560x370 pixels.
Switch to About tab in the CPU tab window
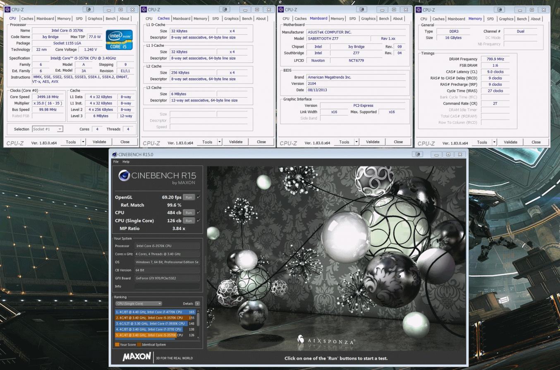coord(124,19)
